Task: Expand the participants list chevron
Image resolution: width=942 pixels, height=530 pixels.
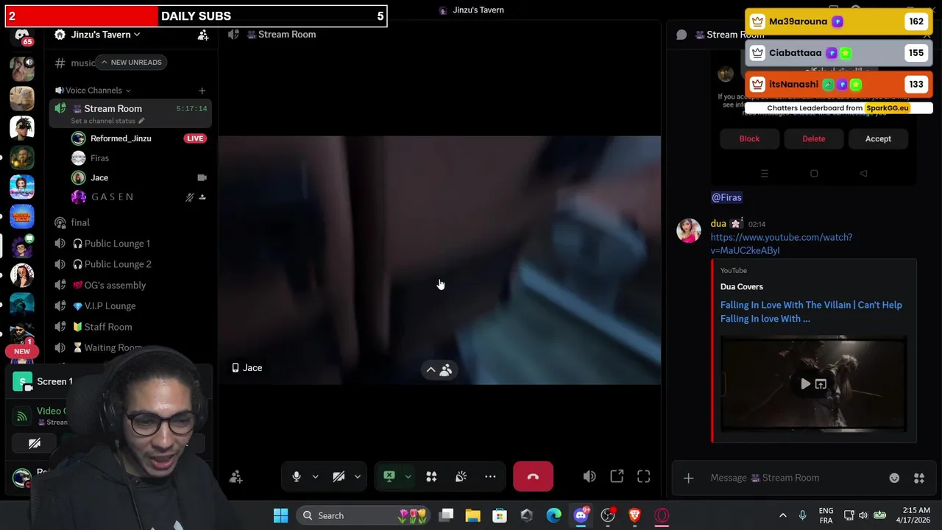Action: click(x=431, y=370)
